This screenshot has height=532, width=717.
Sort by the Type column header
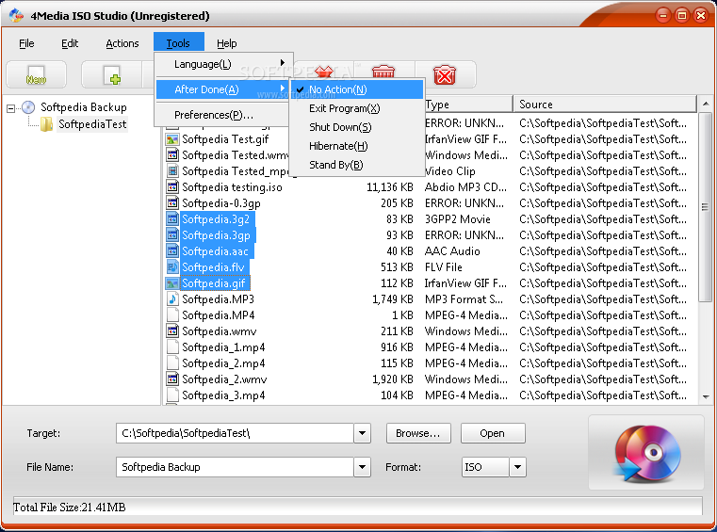[467, 105]
